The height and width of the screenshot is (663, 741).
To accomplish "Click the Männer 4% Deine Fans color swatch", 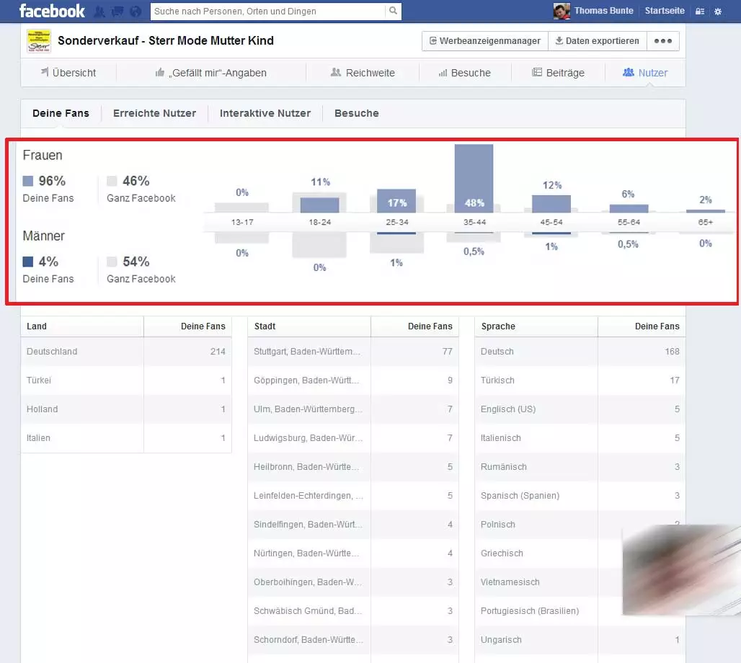I will pyautogui.click(x=28, y=262).
